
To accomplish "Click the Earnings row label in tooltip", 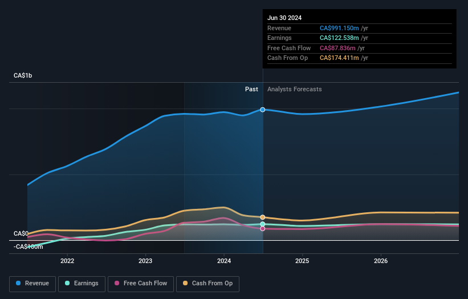I will click(279, 38).
